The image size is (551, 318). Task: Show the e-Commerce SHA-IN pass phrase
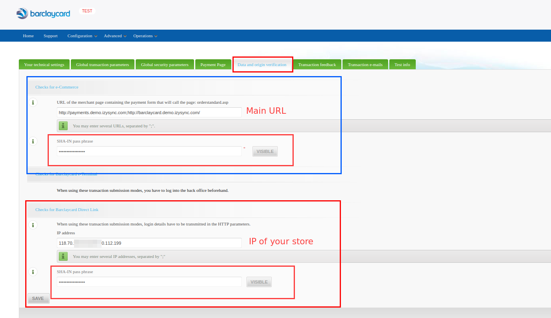pos(265,151)
